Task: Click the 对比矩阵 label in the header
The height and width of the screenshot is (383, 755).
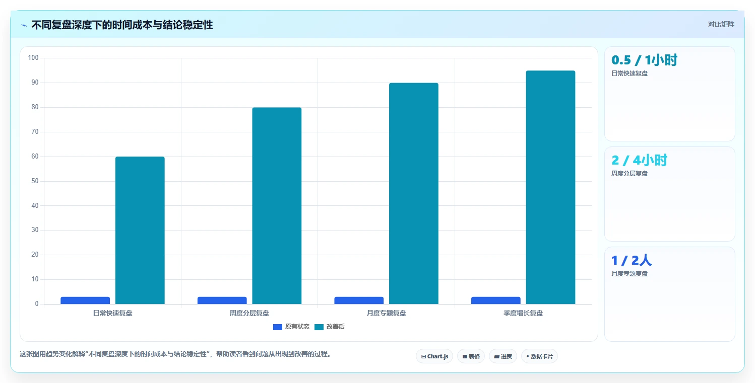Action: click(x=721, y=24)
